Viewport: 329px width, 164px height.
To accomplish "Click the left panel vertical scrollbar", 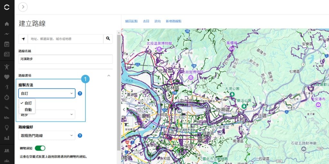I will (x=119, y=92).
